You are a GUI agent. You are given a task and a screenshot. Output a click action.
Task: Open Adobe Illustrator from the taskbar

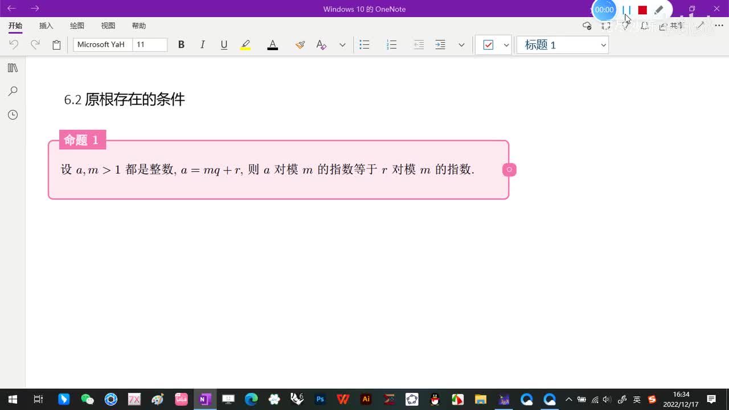366,399
